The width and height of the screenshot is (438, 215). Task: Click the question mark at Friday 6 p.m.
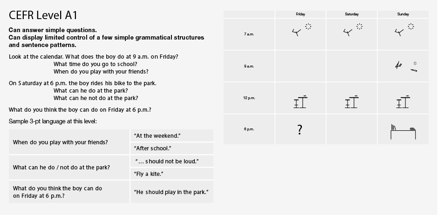coord(300,130)
